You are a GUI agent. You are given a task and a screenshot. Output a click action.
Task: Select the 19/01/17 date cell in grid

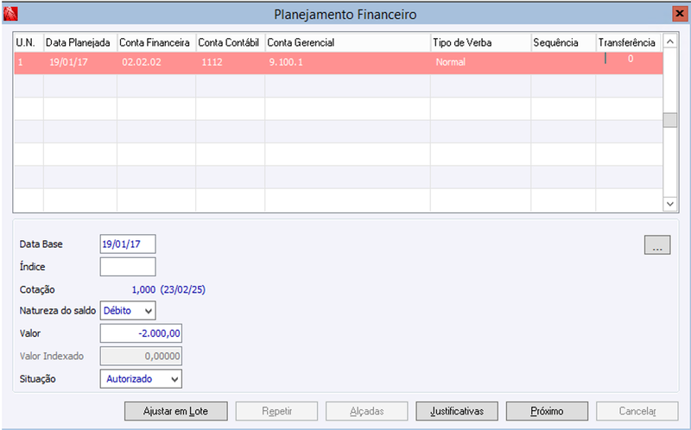(x=80, y=62)
